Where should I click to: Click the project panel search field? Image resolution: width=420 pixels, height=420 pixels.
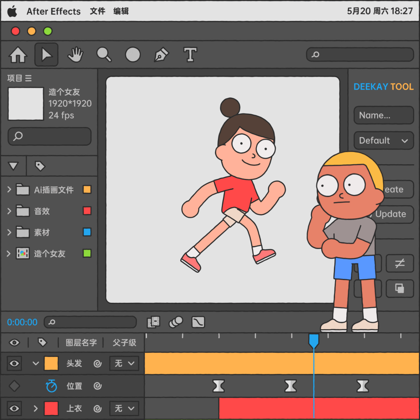point(50,136)
